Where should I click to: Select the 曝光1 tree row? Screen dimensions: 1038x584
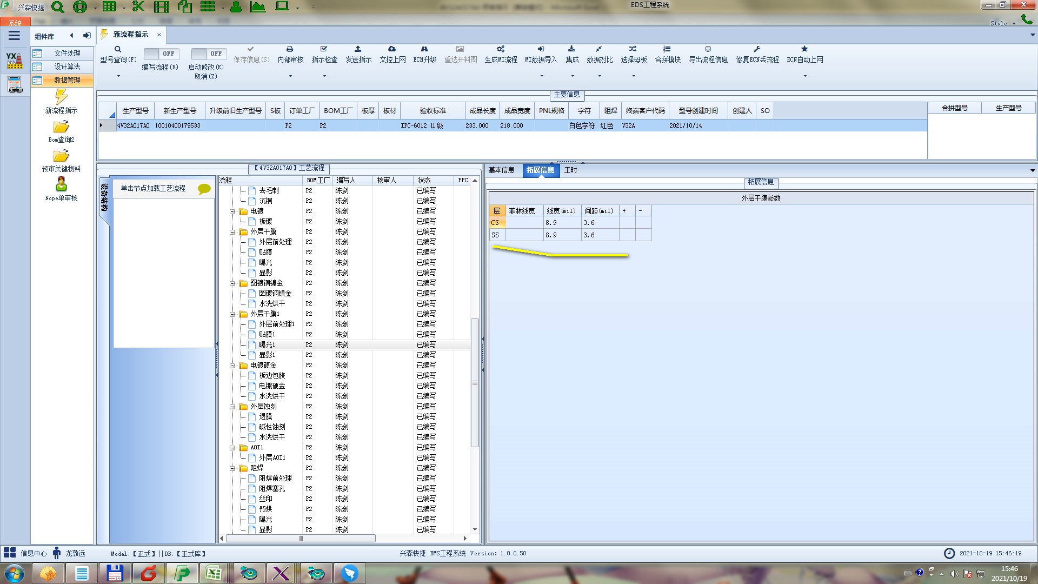coord(345,344)
